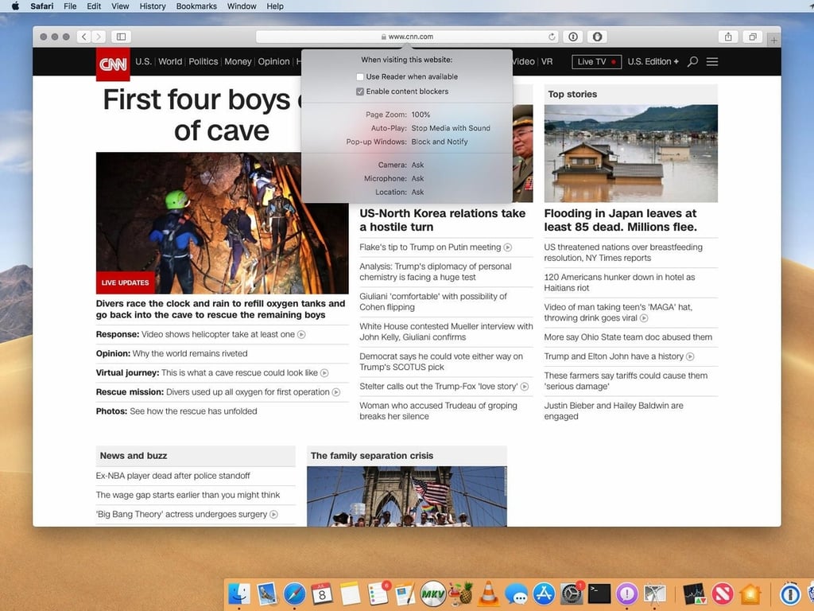Open Stocks app from the Dock
The image size is (814, 611).
(694, 593)
